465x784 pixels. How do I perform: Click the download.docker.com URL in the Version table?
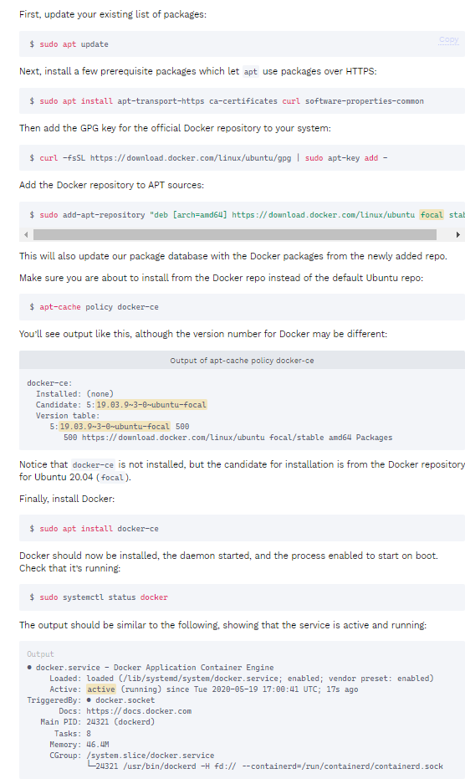point(173,438)
